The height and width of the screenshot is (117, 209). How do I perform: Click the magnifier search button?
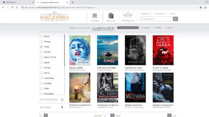coord(175,19)
